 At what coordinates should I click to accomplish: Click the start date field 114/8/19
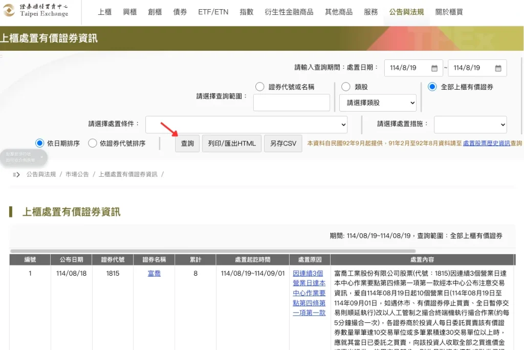pyautogui.click(x=413, y=68)
